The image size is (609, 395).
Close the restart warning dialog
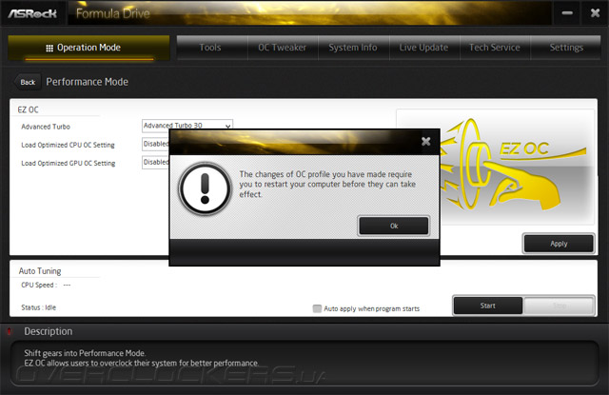point(425,142)
